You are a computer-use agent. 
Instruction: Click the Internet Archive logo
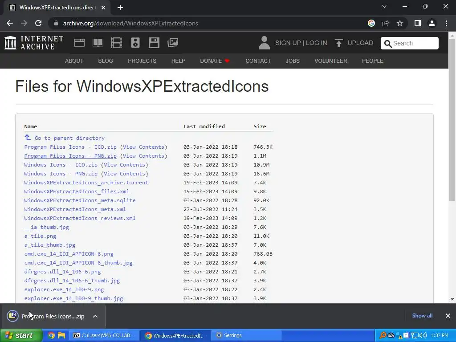click(34, 43)
